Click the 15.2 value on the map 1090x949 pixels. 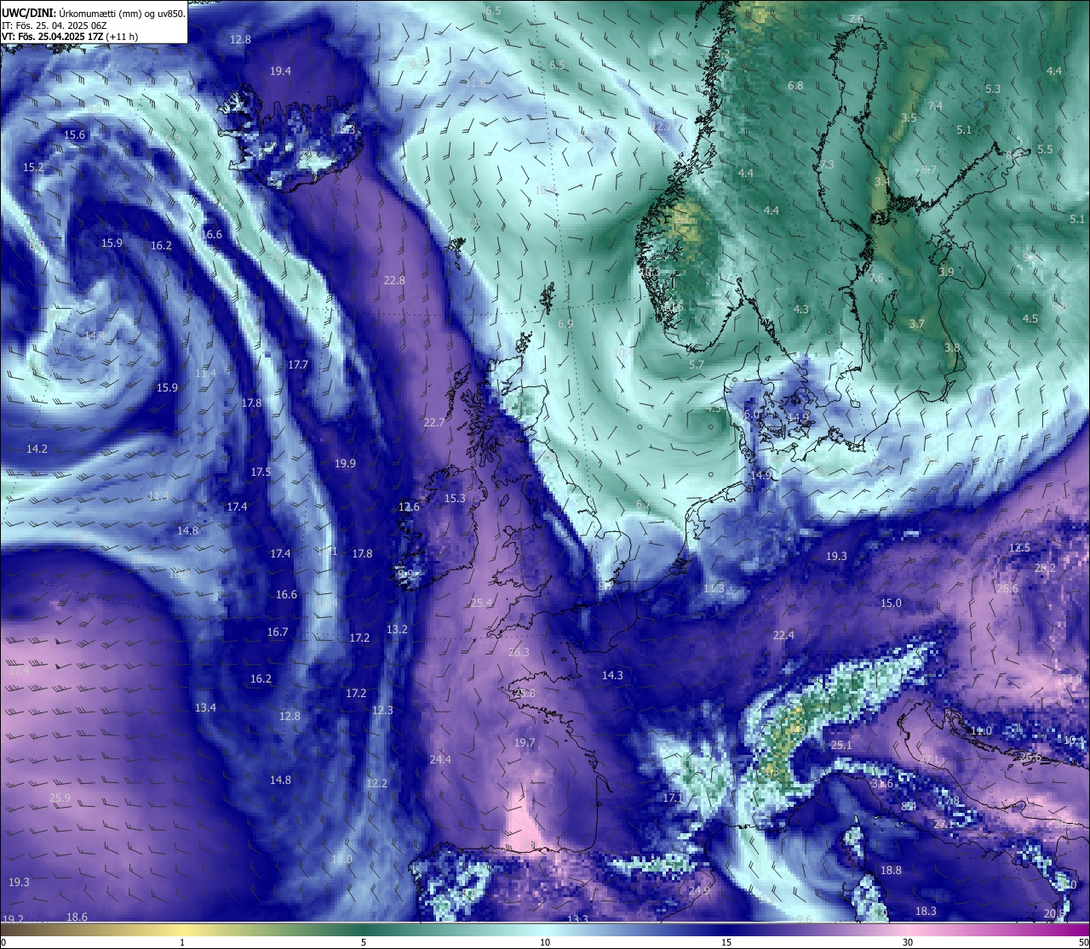pos(33,168)
